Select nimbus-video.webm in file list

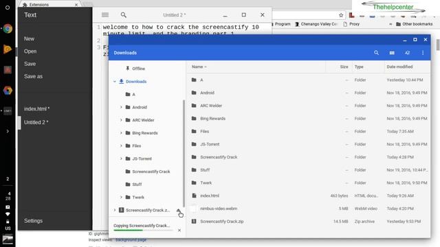point(308,209)
